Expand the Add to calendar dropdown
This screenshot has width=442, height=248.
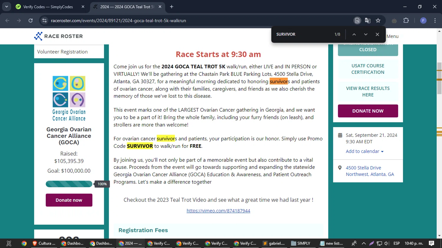(x=365, y=151)
